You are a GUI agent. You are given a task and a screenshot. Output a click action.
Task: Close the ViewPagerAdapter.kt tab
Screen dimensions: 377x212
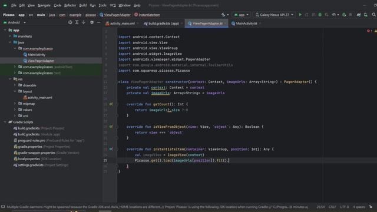225,24
